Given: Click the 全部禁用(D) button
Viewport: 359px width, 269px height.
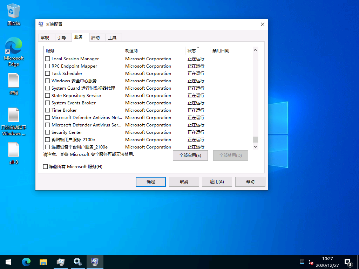Looking at the screenshot, I should point(231,156).
